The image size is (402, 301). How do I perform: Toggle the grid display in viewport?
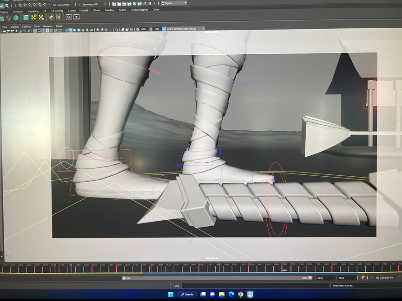35,31
